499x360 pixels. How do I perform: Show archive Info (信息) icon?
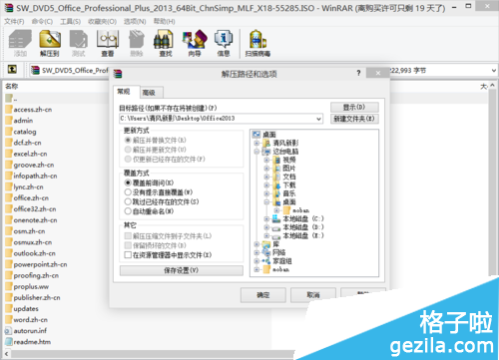[224, 43]
